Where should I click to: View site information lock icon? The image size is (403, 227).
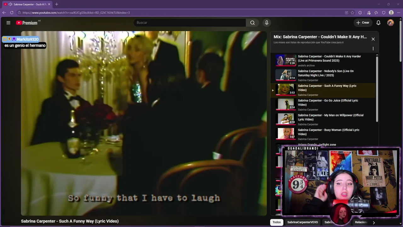tap(19, 13)
